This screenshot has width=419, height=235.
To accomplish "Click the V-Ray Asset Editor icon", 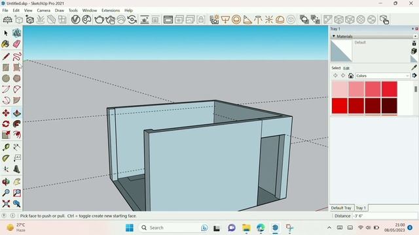I will click(76, 20).
